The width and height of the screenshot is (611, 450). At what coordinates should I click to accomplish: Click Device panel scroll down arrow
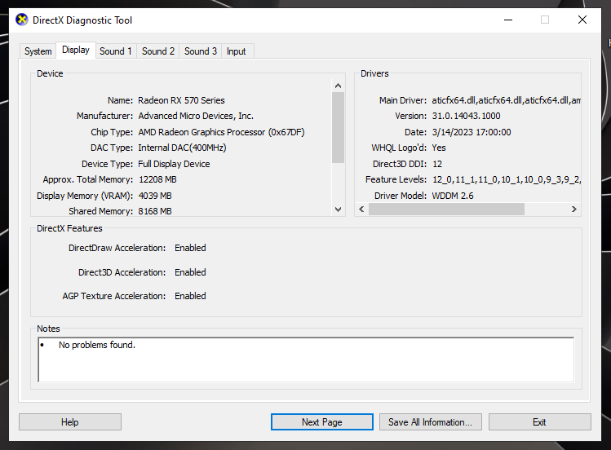[x=338, y=210]
